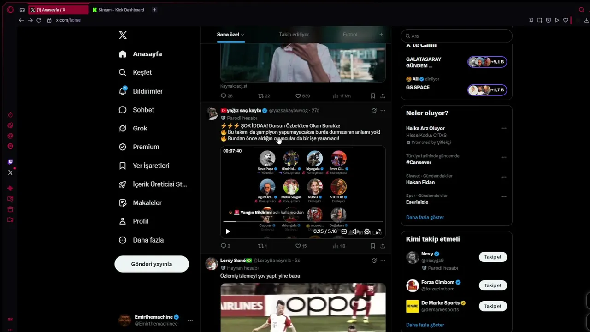Open Profil page
This screenshot has width=590, height=332.
pos(134,221)
